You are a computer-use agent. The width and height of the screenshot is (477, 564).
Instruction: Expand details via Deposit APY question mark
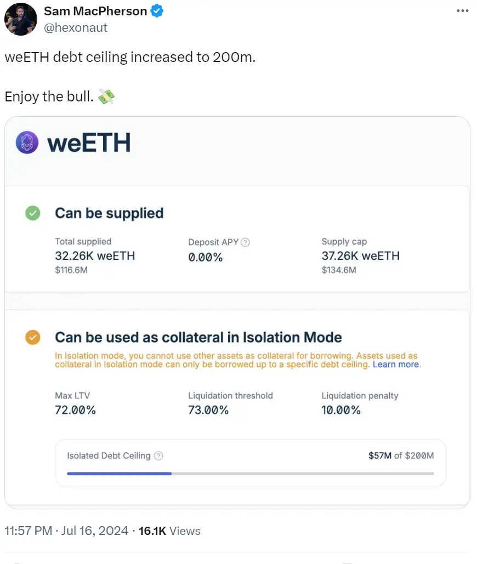[245, 242]
